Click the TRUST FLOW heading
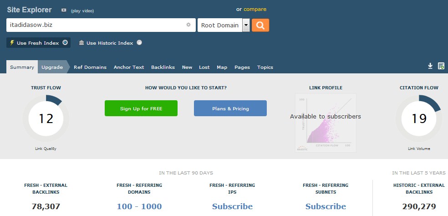448x216 pixels. pos(46,88)
